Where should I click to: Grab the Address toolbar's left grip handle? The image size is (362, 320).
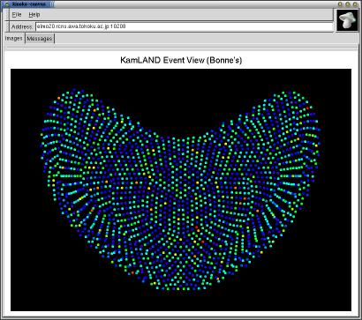pyautogui.click(x=7, y=26)
